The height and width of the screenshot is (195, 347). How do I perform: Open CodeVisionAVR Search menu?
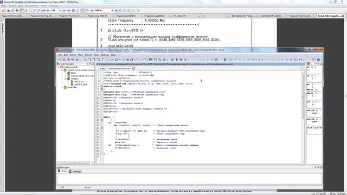coord(73,55)
